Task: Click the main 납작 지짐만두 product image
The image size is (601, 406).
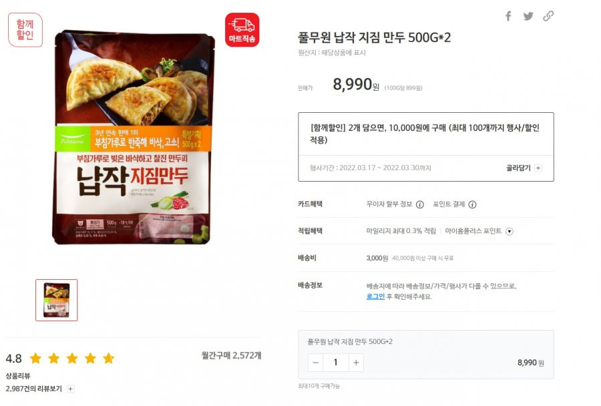Action: tap(134, 137)
